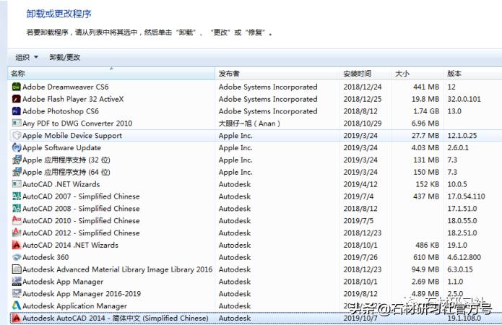Viewport: 502px width, 325px height.
Task: Click the 17.0.54.110 version cell
Action: tap(466, 196)
